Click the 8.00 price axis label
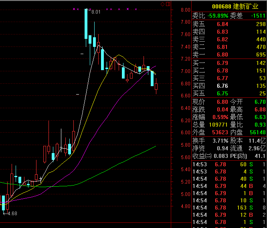Viewport: 267px width, 228px height. coord(185,10)
